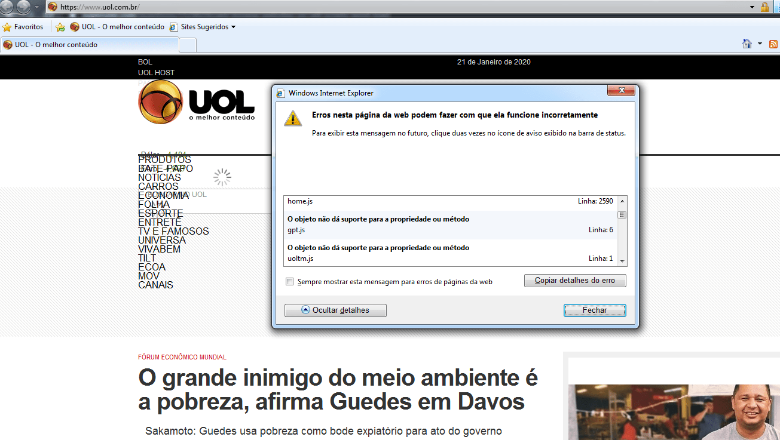Switch to the 'UOL - O melhor conteúdo' tab
780x440 pixels.
pos(90,45)
